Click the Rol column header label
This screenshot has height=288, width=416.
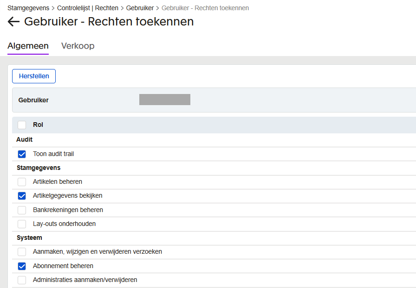pos(38,125)
